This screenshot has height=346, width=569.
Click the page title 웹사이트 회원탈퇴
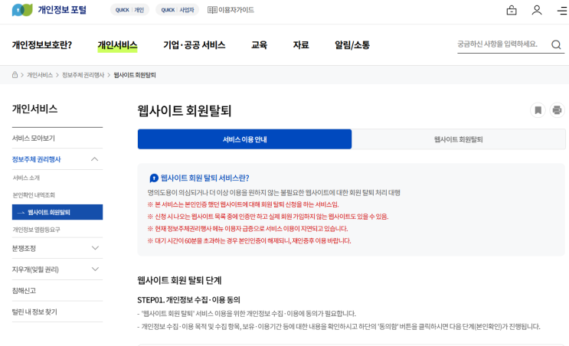click(x=185, y=110)
